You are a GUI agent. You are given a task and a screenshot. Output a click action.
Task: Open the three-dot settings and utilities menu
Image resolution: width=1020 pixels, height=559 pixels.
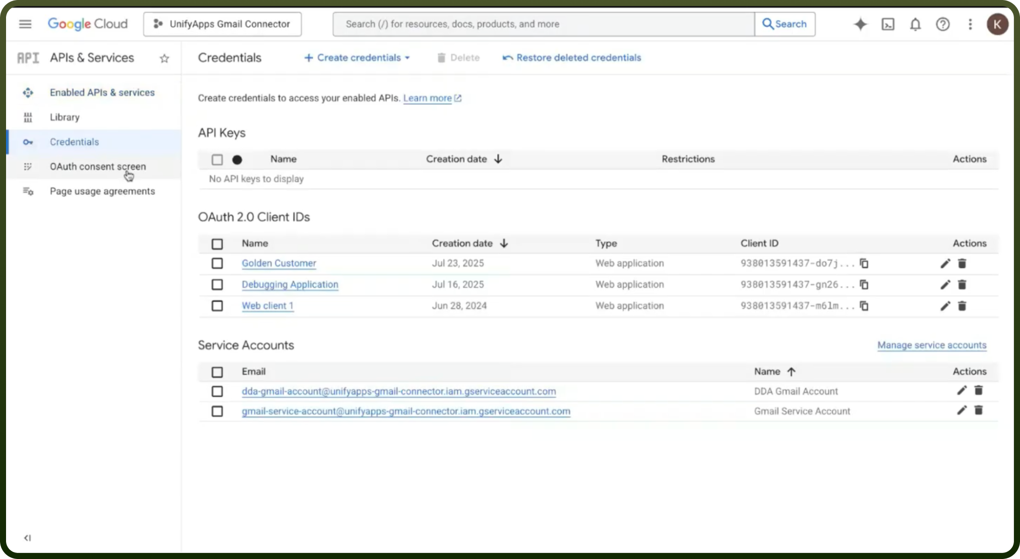(x=970, y=24)
